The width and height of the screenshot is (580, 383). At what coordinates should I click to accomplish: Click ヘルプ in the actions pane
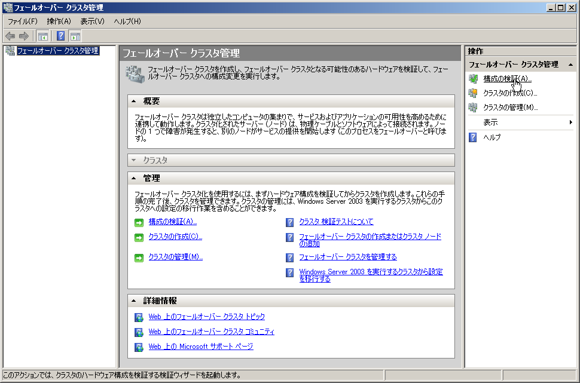(x=492, y=137)
